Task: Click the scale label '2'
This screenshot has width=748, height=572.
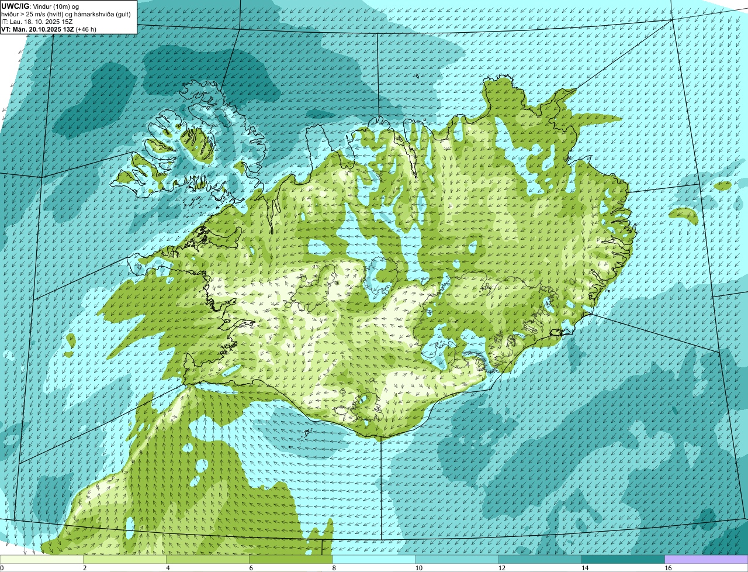Action: click(85, 568)
